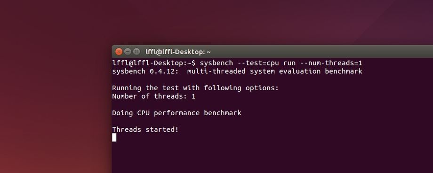Click the multi-threaded system evaluation benchmark text
This screenshot has height=173, width=433.
coord(274,71)
